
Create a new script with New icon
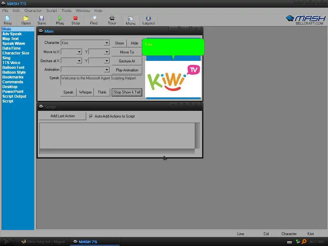point(8,20)
